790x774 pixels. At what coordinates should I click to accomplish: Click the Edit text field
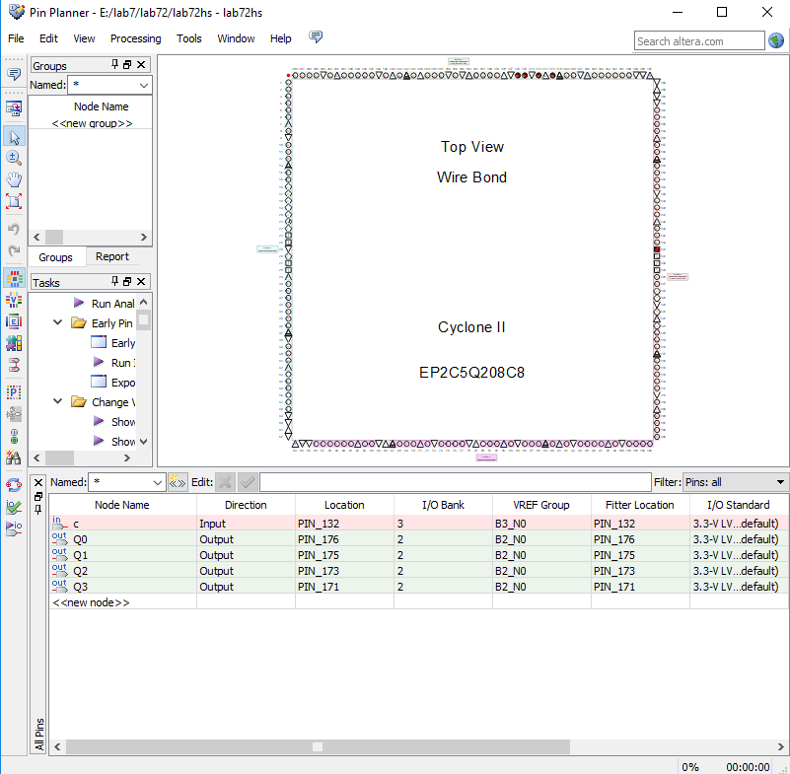click(x=456, y=482)
